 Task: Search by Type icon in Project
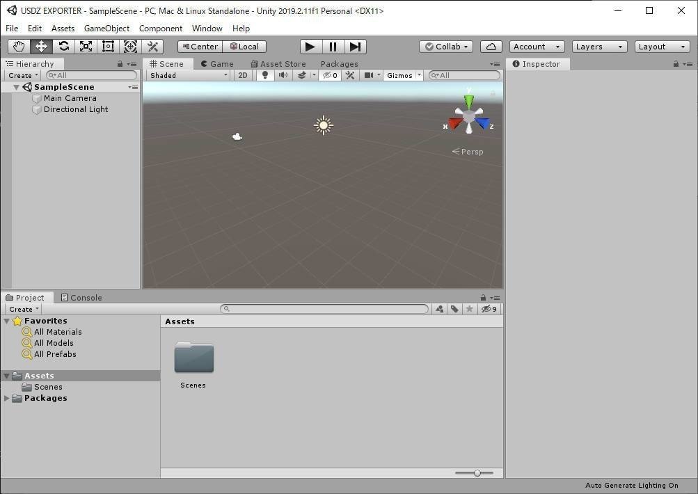point(439,309)
